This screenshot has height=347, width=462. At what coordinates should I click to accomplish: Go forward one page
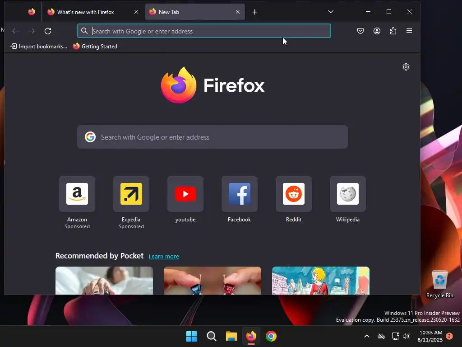pyautogui.click(x=32, y=31)
